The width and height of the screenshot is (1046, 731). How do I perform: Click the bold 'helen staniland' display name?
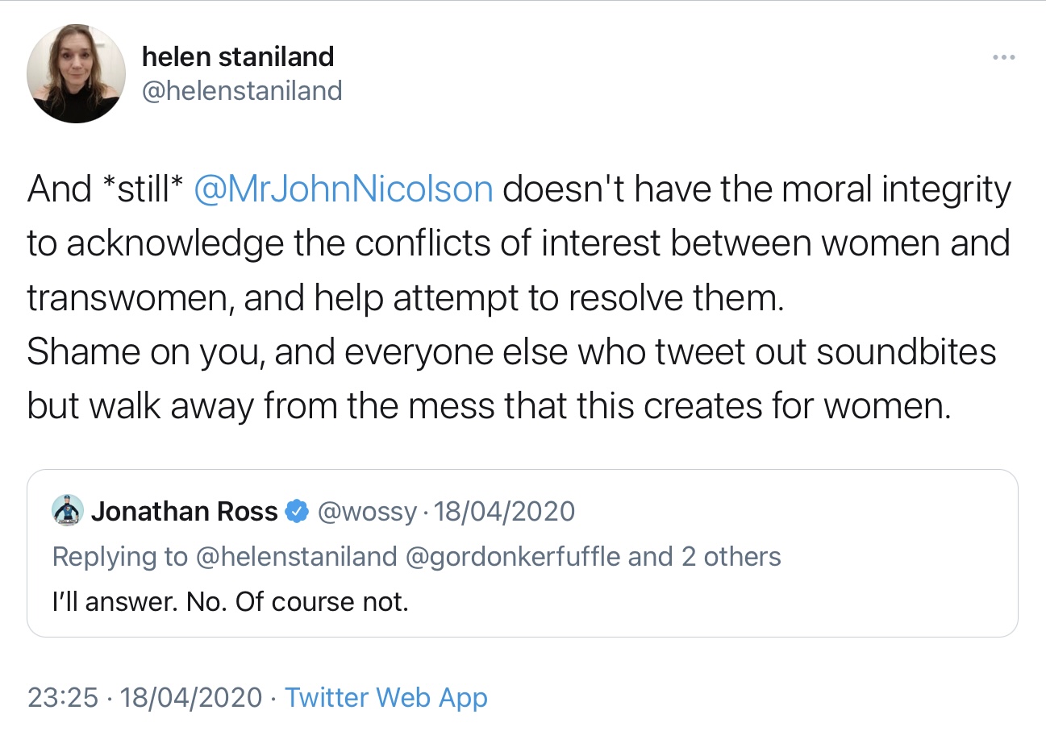(238, 56)
